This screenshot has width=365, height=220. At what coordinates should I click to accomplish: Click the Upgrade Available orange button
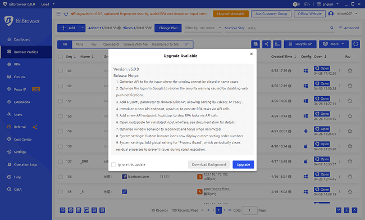[231, 14]
